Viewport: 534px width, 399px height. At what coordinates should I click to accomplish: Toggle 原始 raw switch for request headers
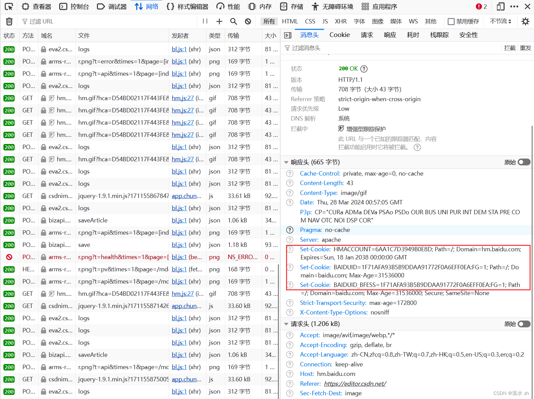pyautogui.click(x=524, y=324)
